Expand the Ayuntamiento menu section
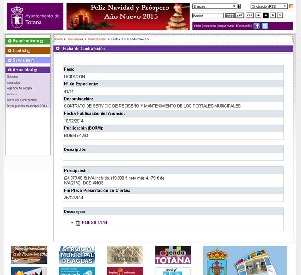301x275 pixels. [25, 41]
